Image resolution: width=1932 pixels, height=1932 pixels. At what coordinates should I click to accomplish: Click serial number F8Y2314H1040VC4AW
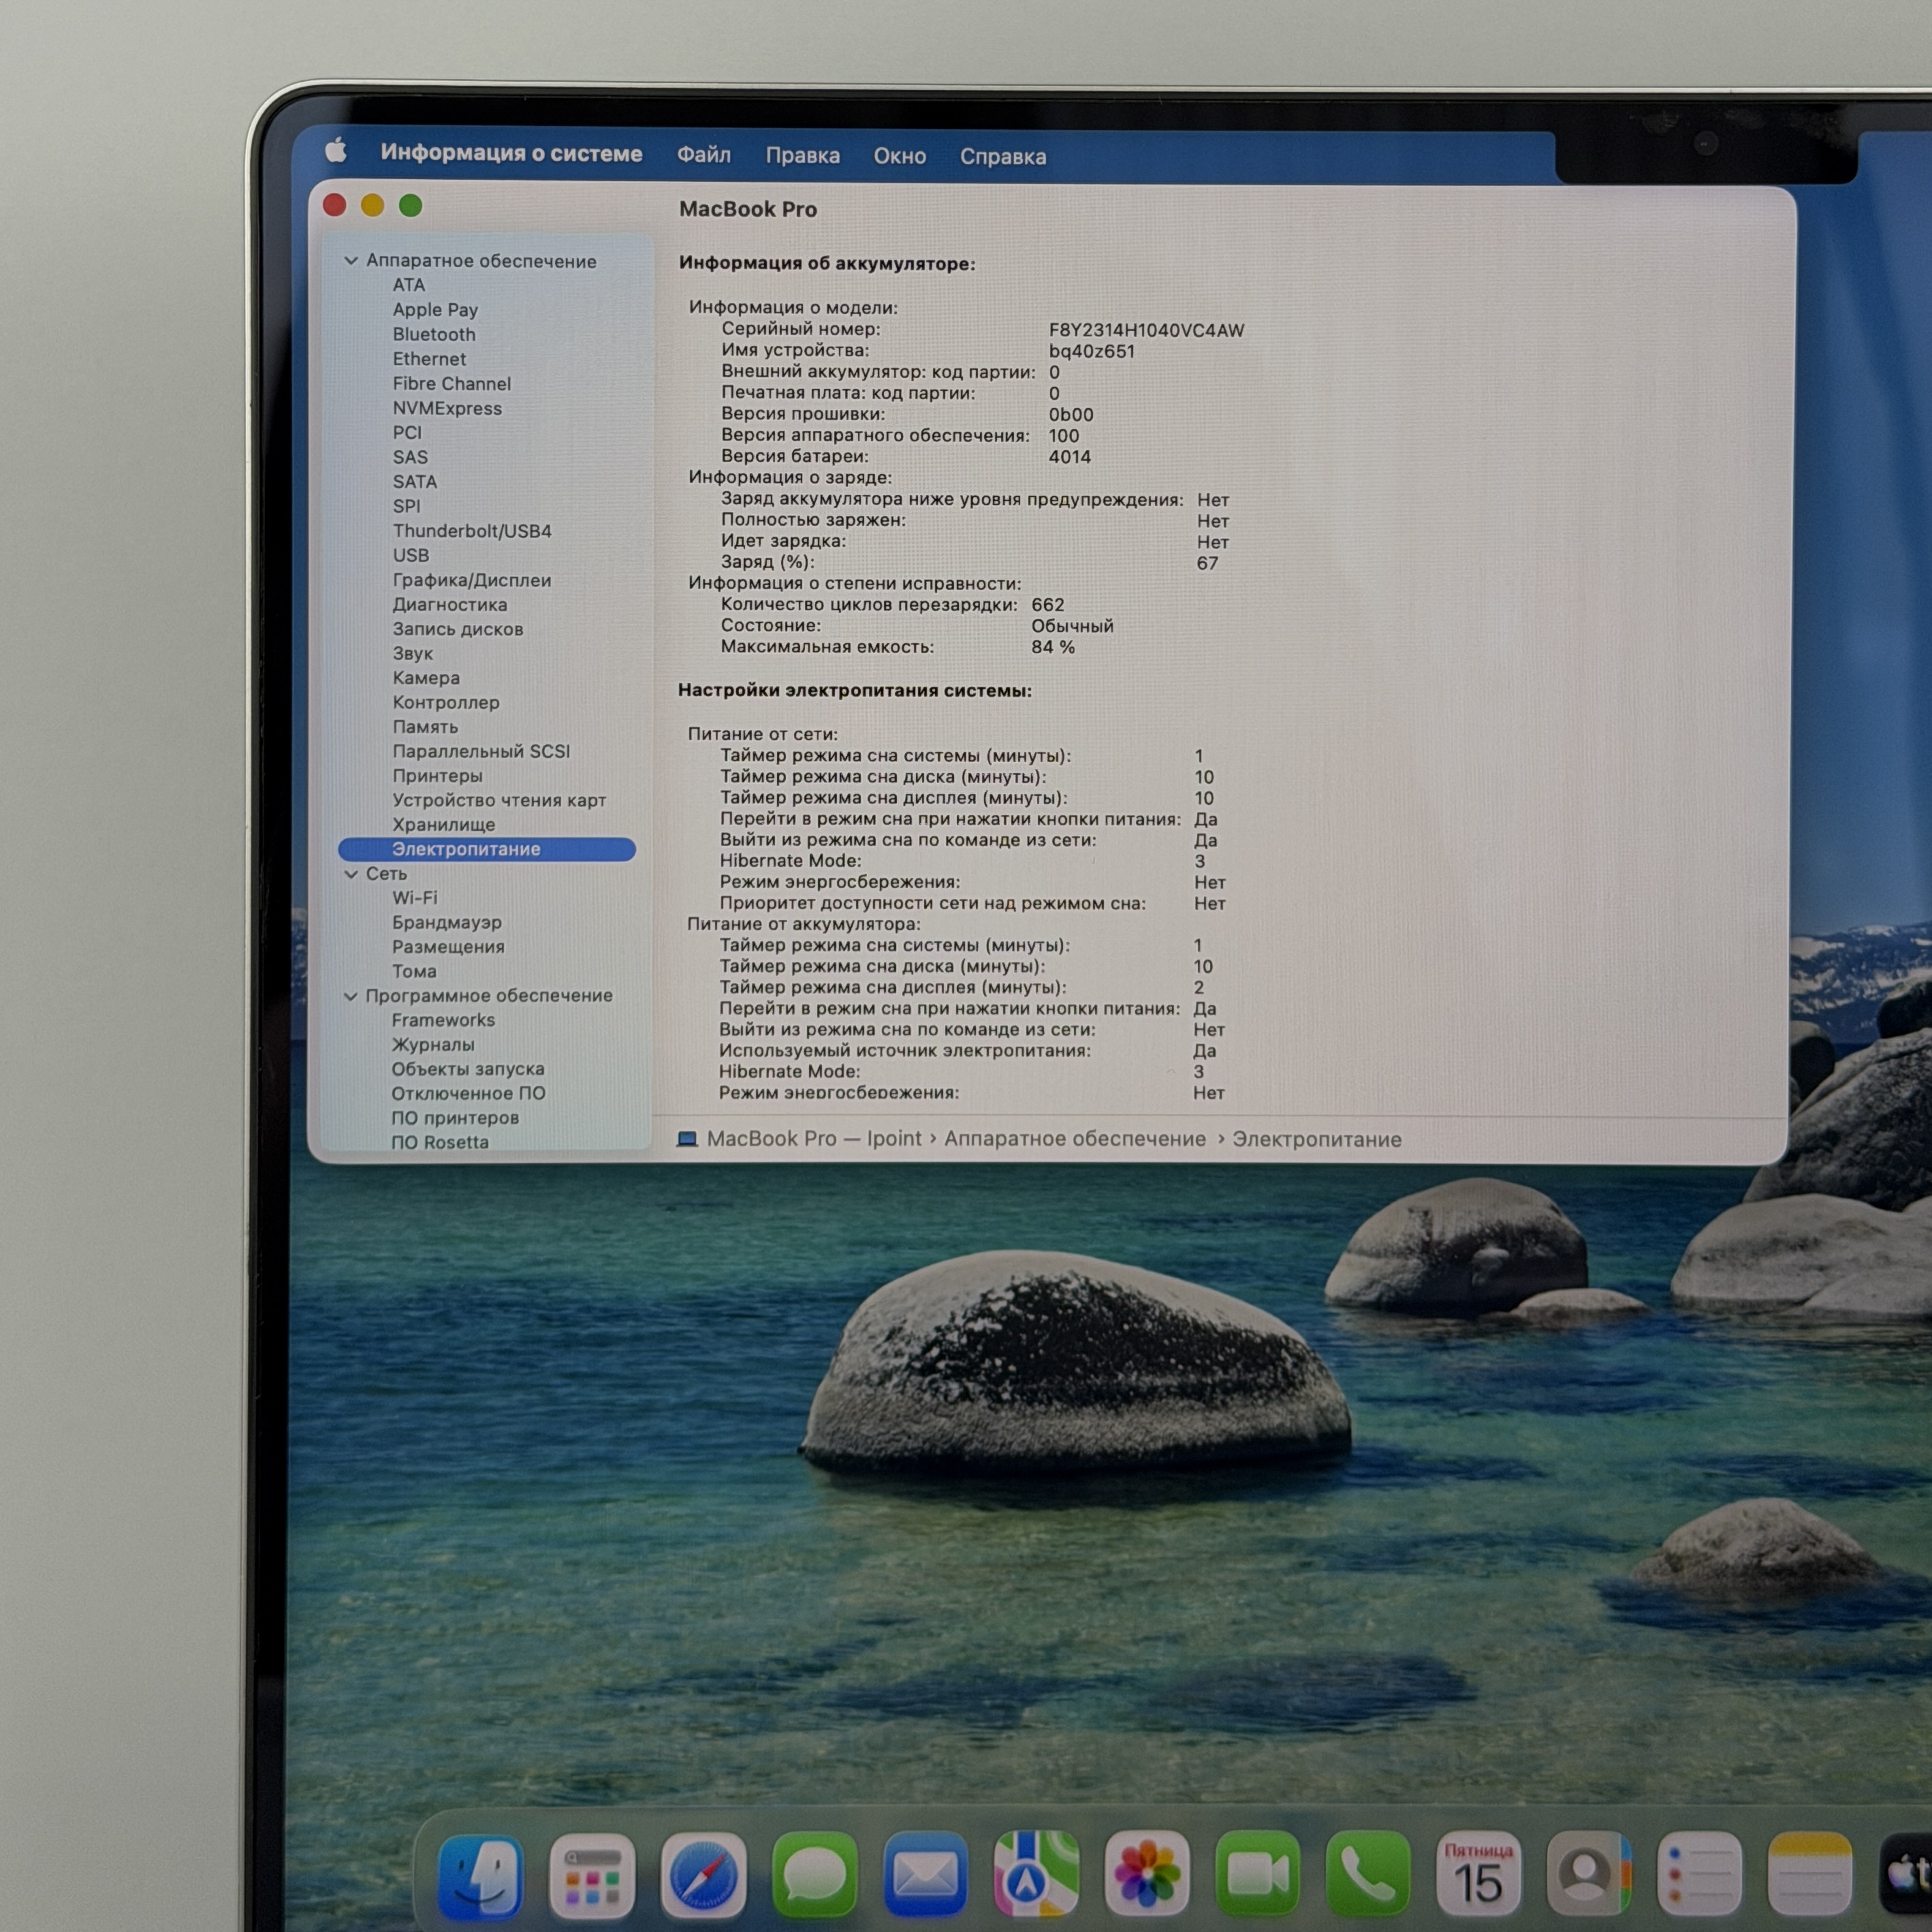1146,330
